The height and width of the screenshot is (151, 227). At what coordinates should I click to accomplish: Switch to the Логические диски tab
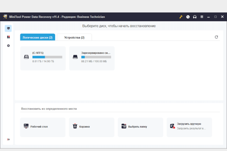(x=37, y=37)
